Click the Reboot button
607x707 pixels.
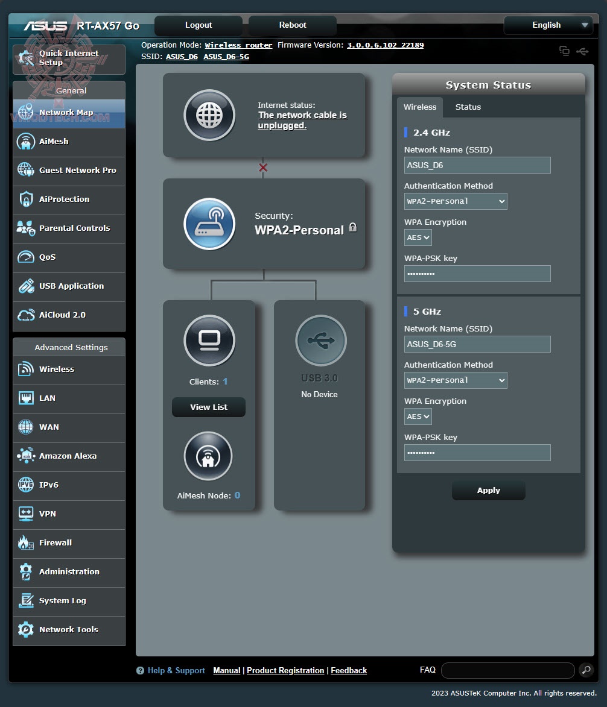(293, 25)
